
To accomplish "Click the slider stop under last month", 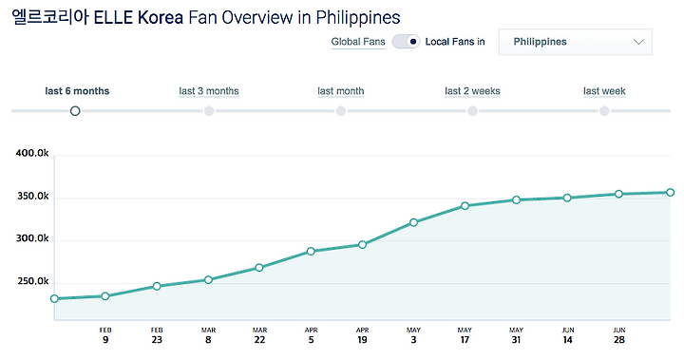I will point(341,111).
